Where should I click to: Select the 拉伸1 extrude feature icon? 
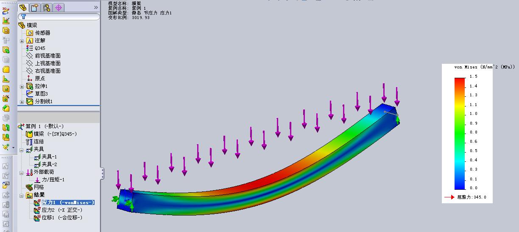30,86
